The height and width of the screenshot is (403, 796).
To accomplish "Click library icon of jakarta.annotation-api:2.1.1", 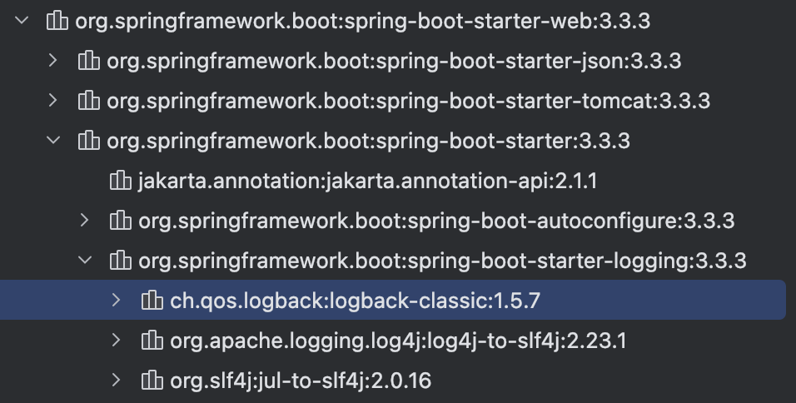I will pos(120,180).
